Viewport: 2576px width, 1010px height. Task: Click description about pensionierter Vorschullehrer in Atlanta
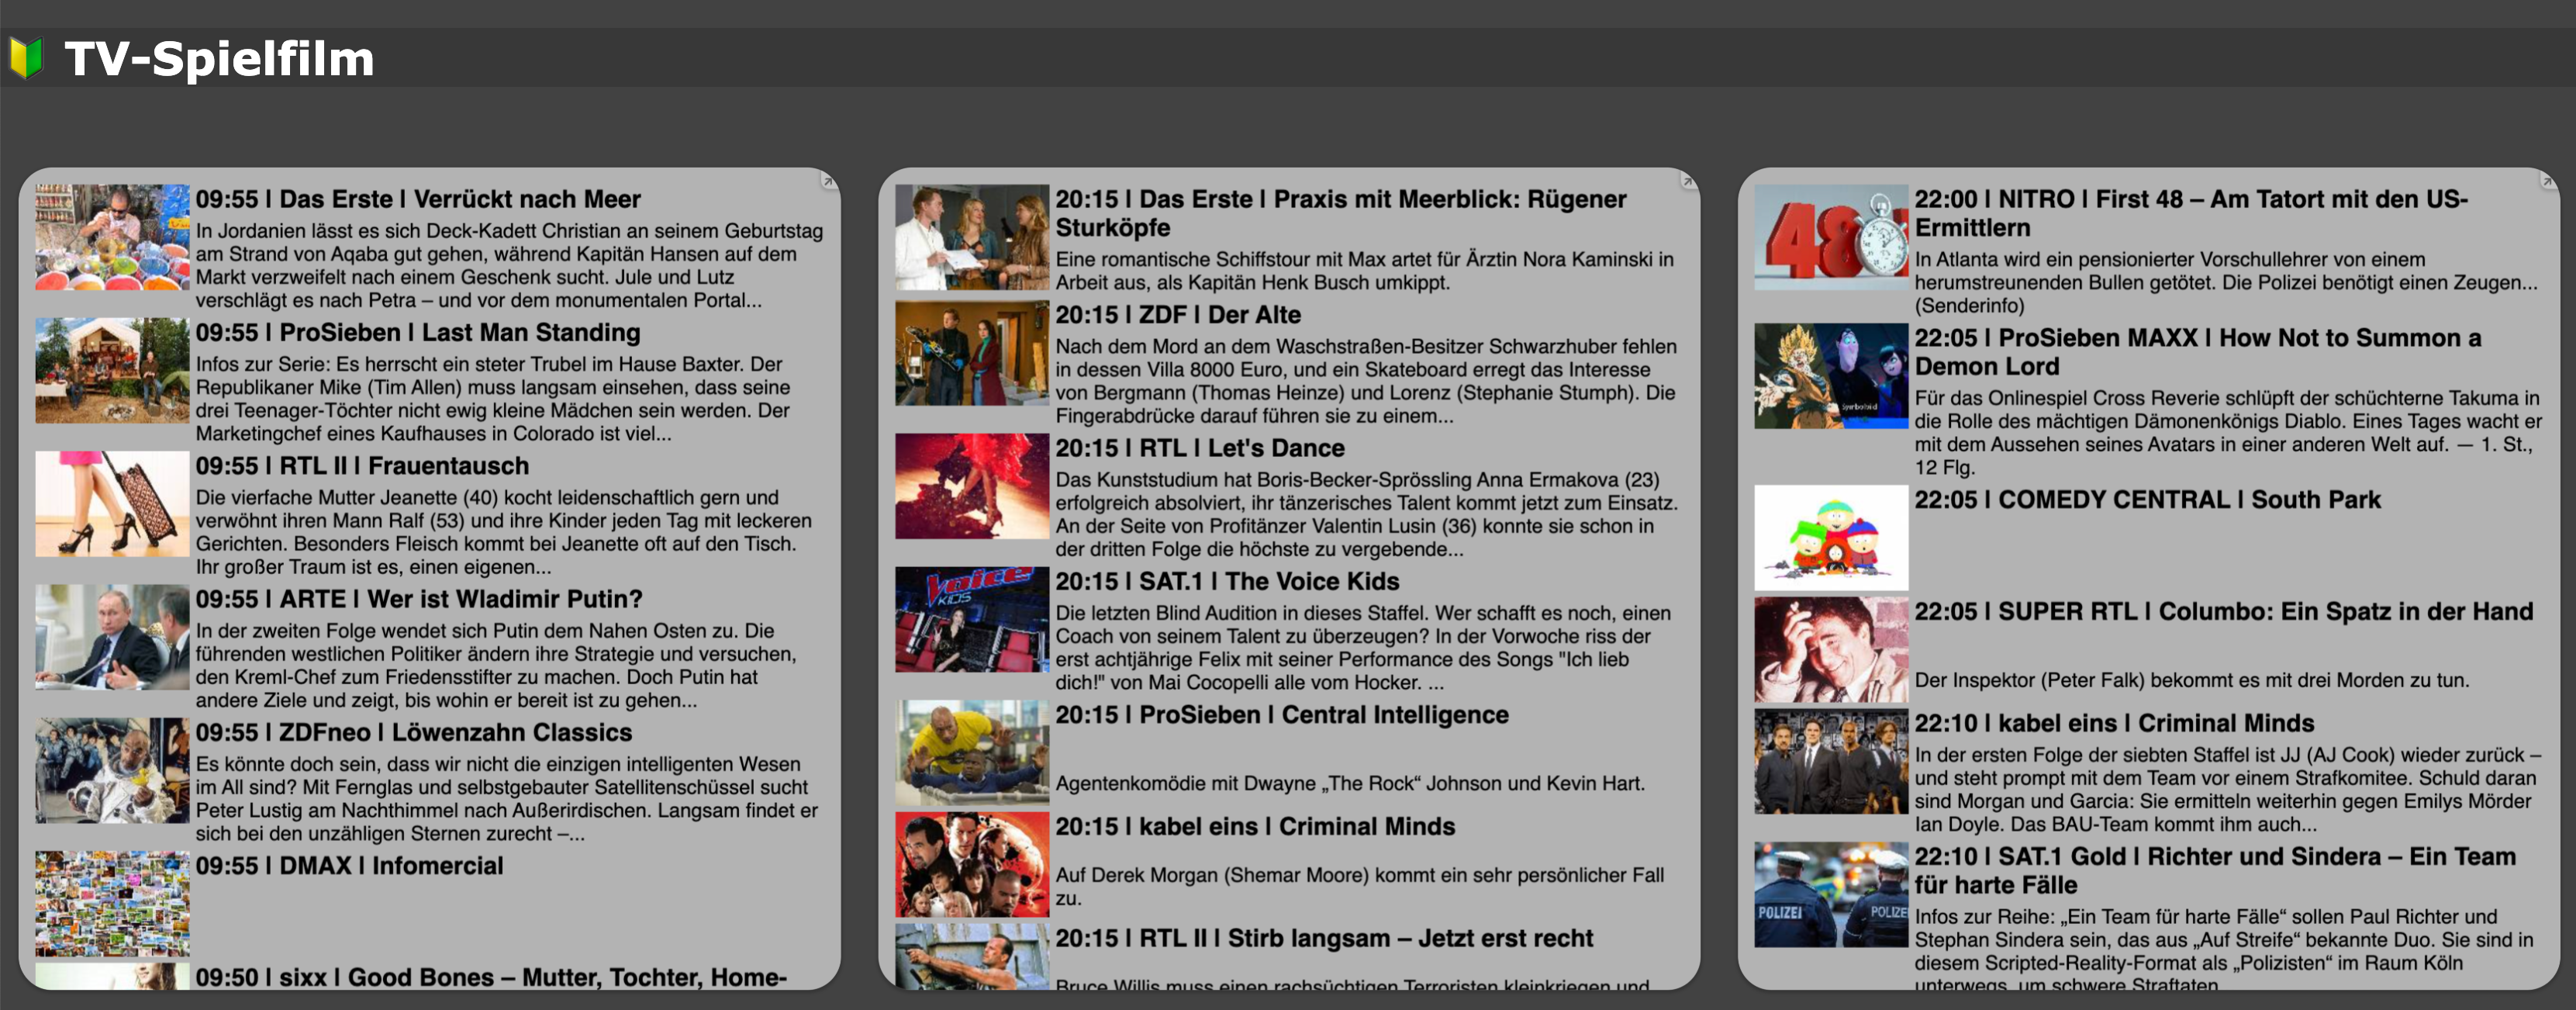click(x=2226, y=282)
